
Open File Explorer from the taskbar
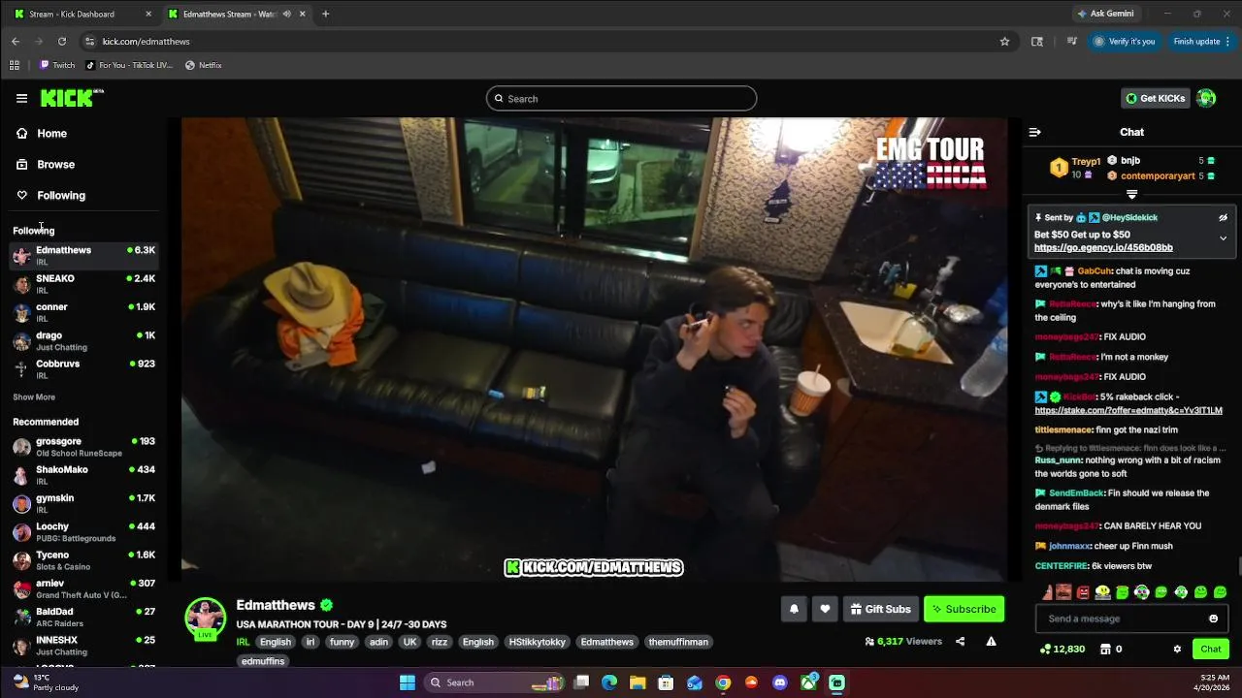click(637, 682)
